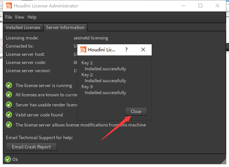This screenshot has height=167, width=229.
Task: Click the green check beside 'license server is running'
Action: tap(9, 85)
